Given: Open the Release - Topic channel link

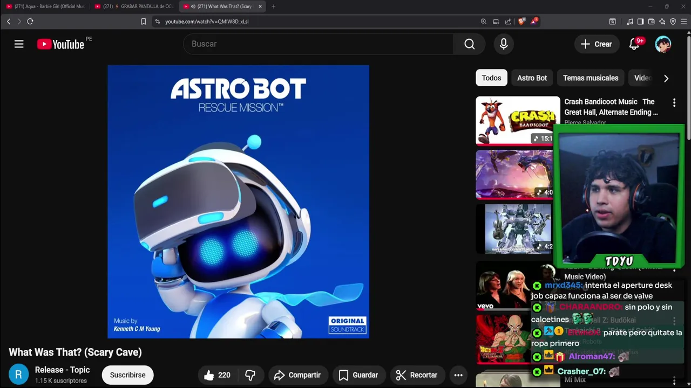Looking at the screenshot, I should pos(62,370).
